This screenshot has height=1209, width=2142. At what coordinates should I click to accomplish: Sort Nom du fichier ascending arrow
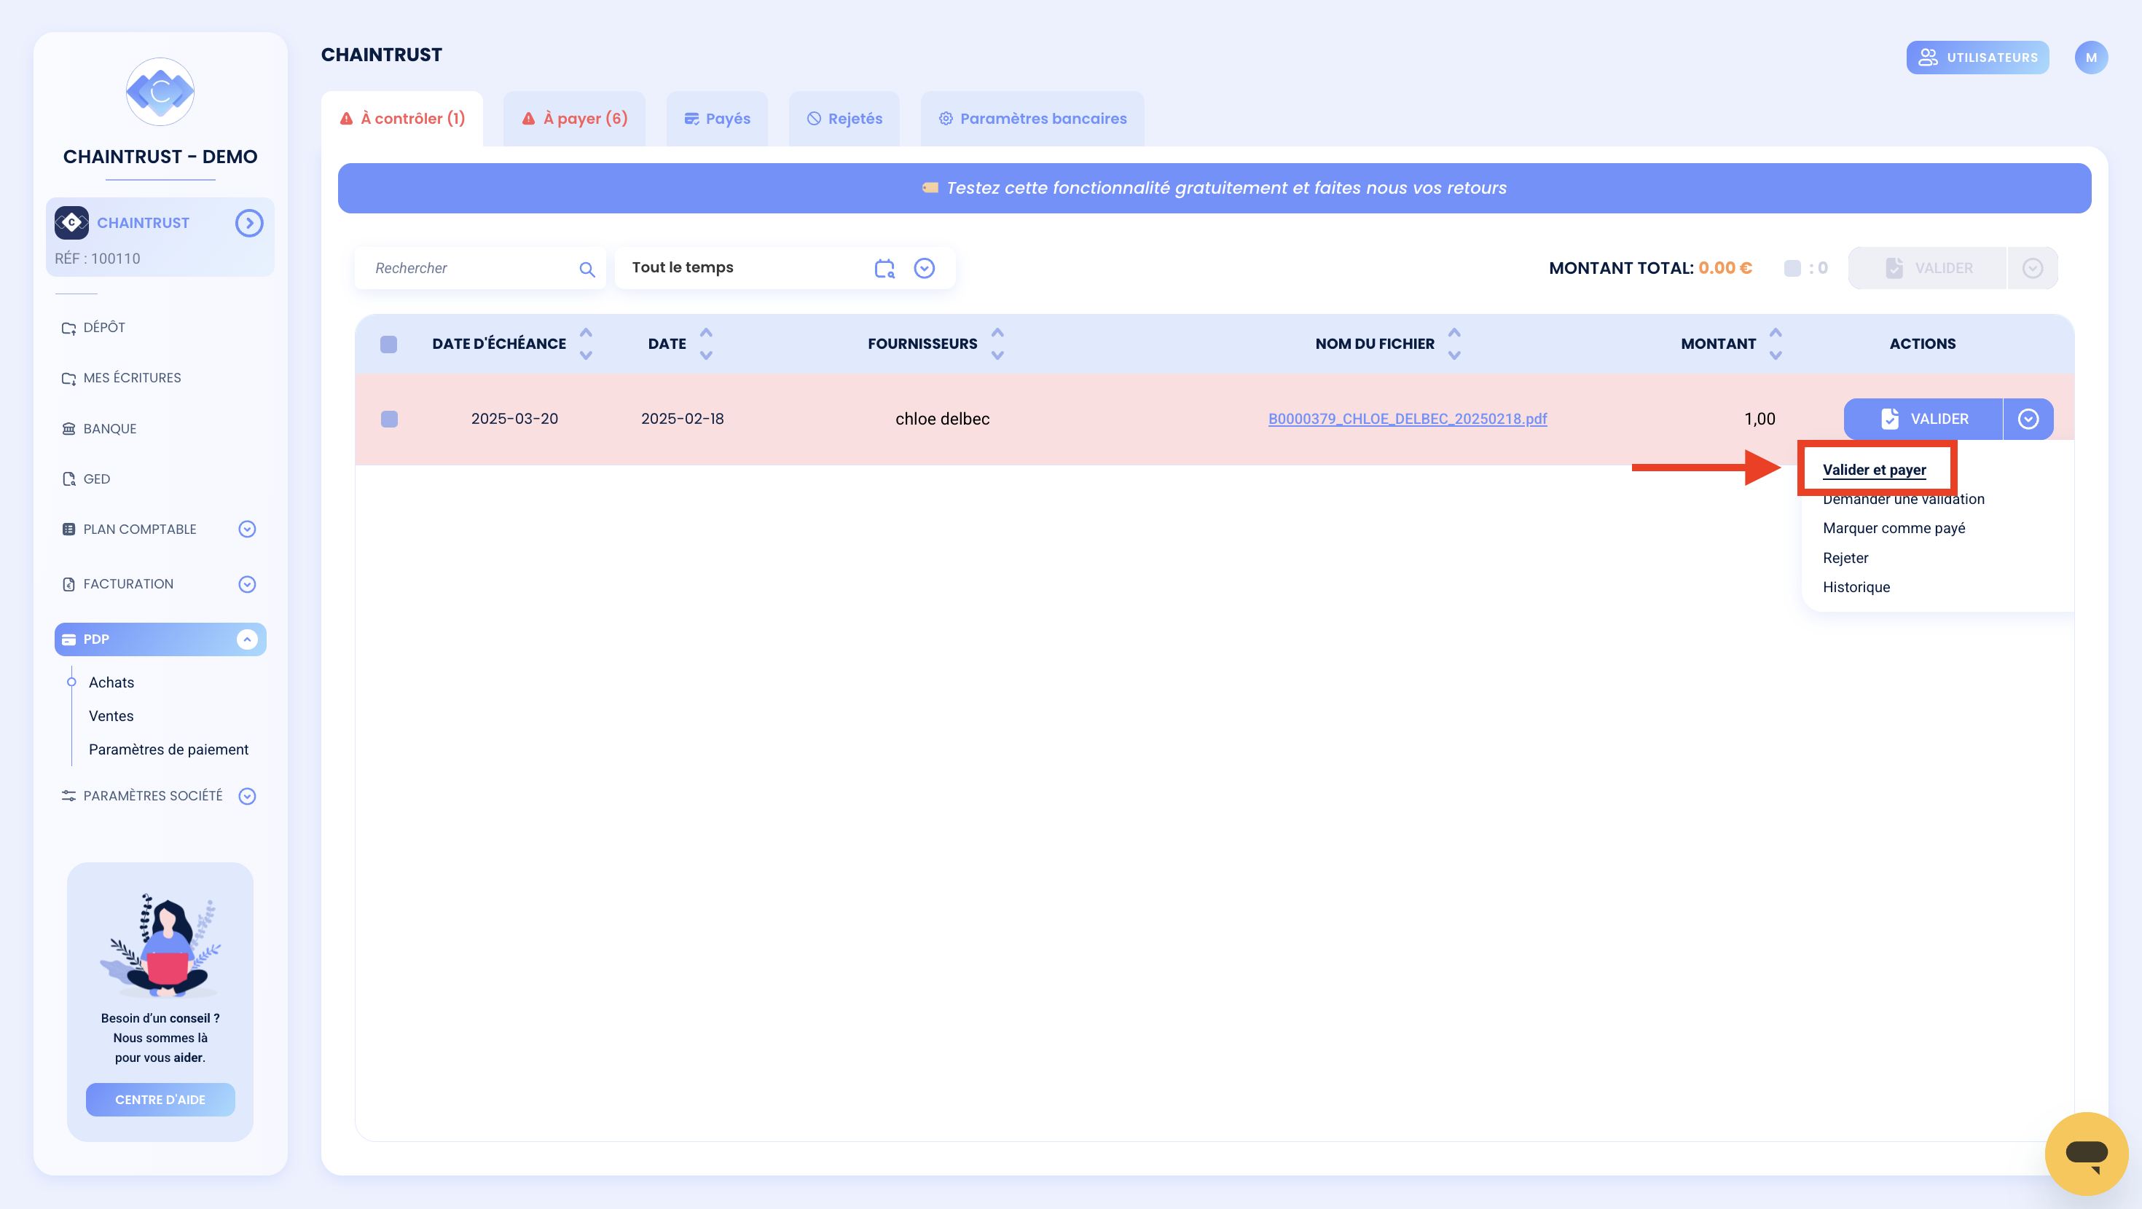pyautogui.click(x=1453, y=333)
